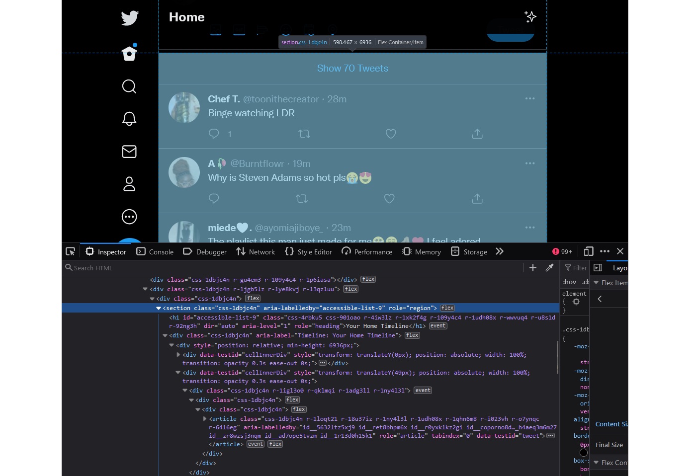Open the .cls class editor toggle

[586, 282]
